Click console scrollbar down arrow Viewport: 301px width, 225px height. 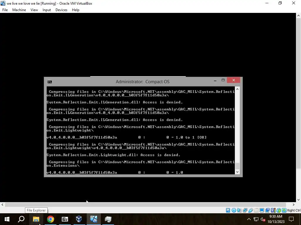(237, 172)
